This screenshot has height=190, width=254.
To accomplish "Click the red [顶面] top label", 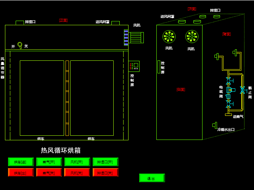I will click(x=192, y=9).
